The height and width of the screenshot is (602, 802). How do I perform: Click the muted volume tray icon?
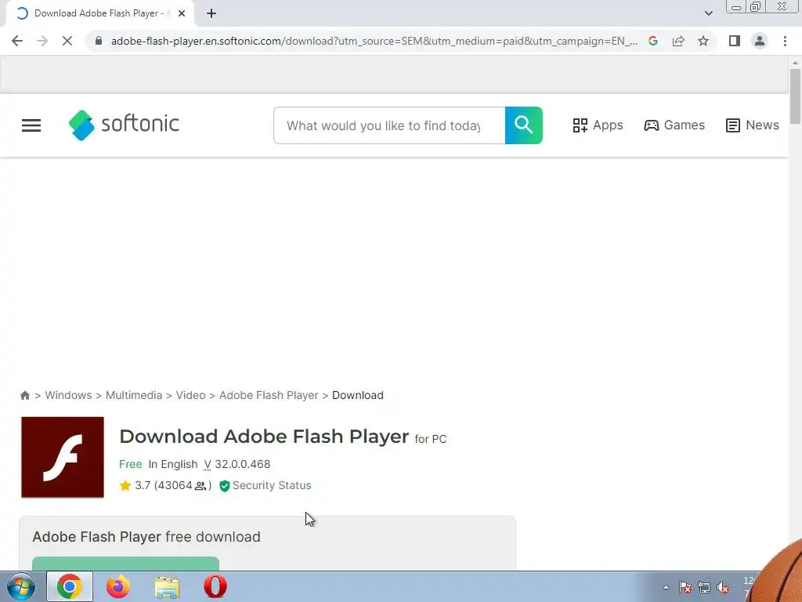coord(723,588)
